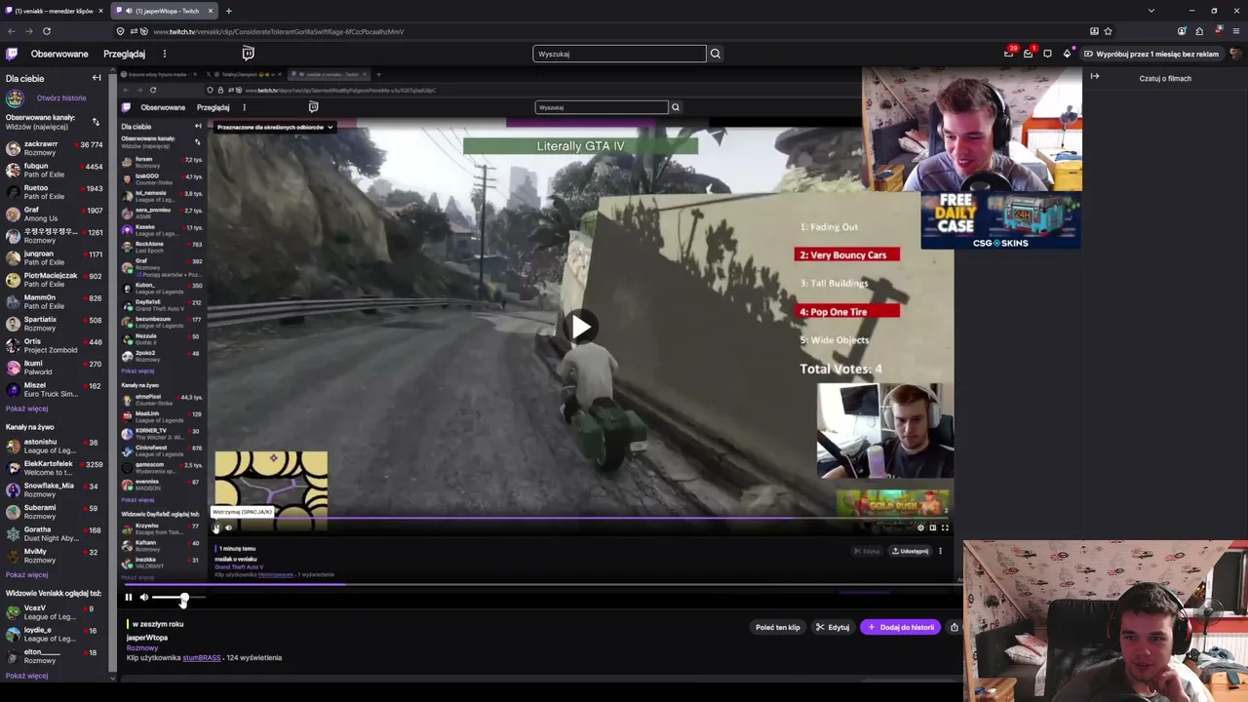Click Wypróbuj przez 1 miesiąc bez reklam
The height and width of the screenshot is (702, 1248).
tap(1151, 54)
